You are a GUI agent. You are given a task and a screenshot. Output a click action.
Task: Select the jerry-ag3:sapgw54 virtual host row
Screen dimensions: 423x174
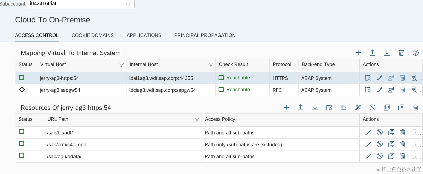pyautogui.click(x=60, y=90)
